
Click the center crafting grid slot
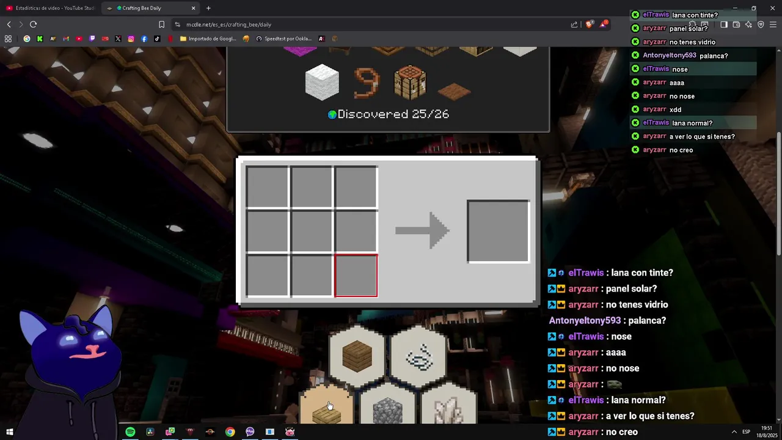(x=312, y=232)
